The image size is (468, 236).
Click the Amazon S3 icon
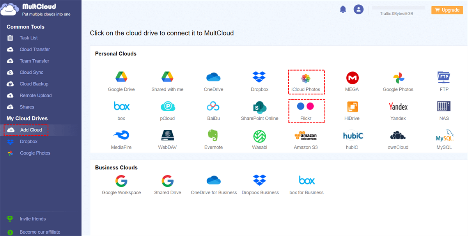coord(305,135)
